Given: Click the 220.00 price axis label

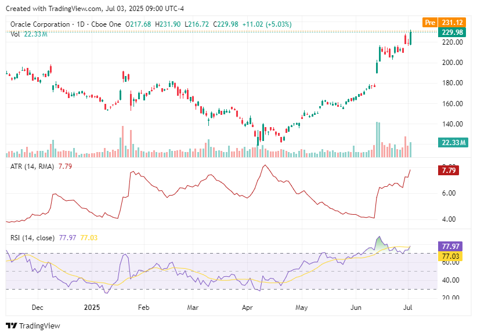Looking at the screenshot, I should (x=453, y=42).
